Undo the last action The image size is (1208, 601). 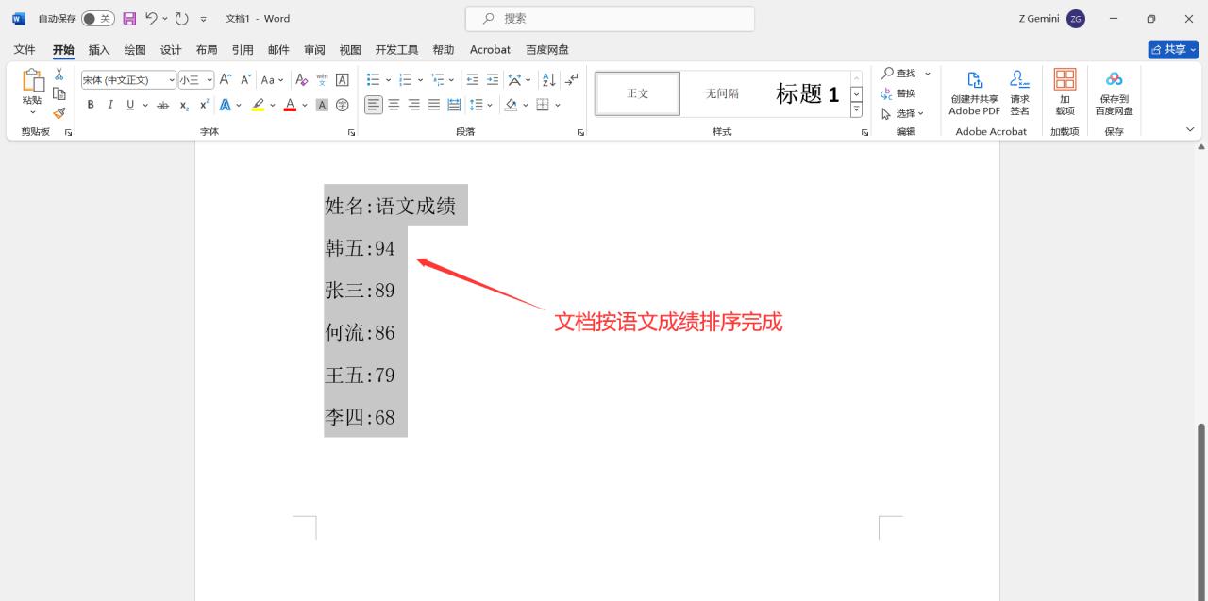point(151,19)
